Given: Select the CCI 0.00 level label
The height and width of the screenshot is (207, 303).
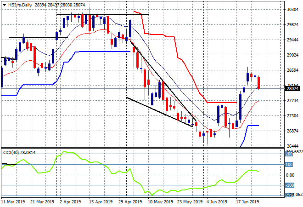Looking at the screenshot, I should click(290, 175).
